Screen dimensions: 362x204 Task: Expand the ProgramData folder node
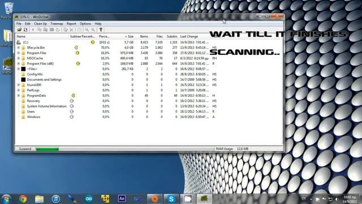point(19,95)
